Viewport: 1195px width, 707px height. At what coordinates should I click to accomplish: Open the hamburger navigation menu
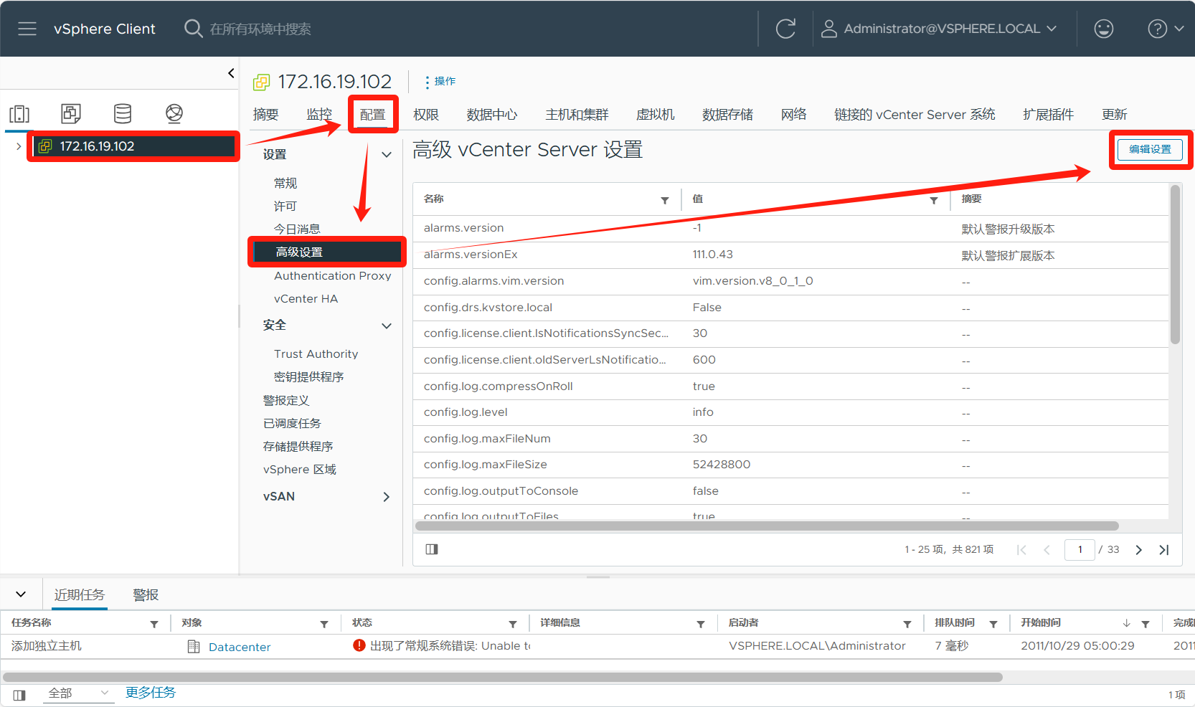point(27,29)
